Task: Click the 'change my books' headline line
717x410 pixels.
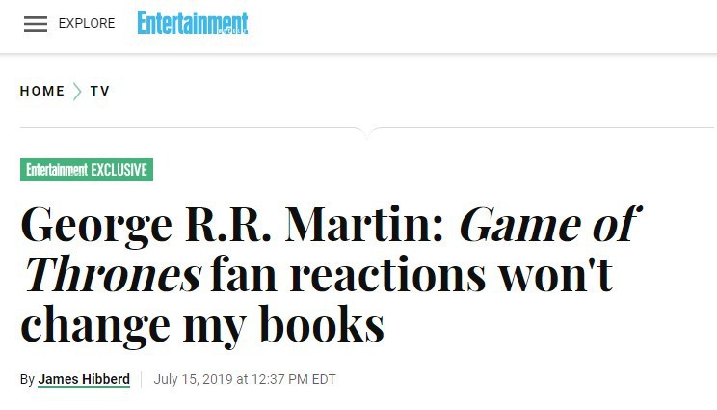Action: [x=202, y=325]
